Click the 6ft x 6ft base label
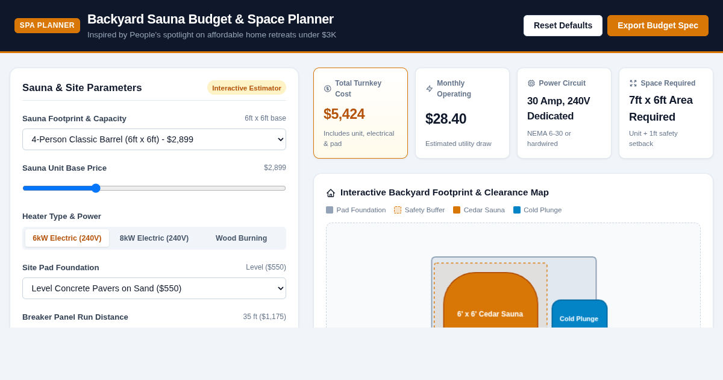Viewport: 723px width, 380px height. (x=265, y=118)
